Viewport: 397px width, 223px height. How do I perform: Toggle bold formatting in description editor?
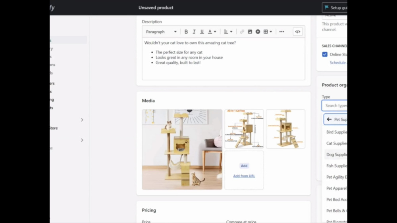point(186,32)
